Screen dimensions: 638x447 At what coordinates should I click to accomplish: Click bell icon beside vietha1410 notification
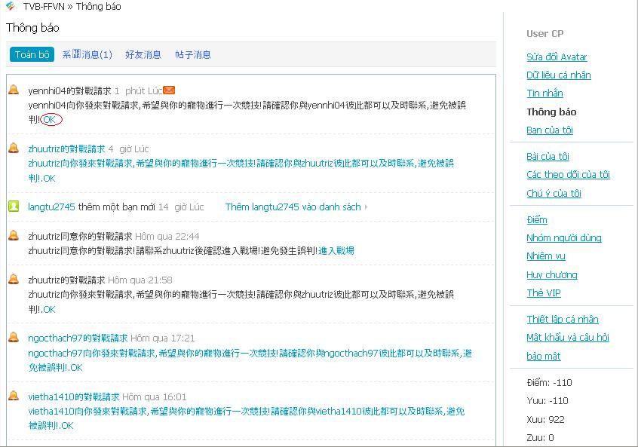pyautogui.click(x=14, y=395)
